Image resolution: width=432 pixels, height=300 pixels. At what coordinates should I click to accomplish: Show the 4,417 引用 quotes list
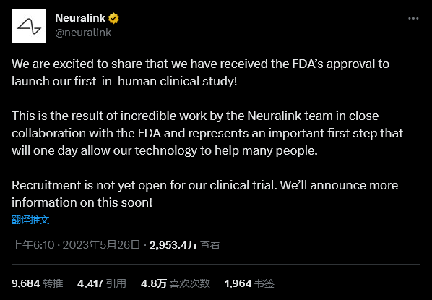(x=102, y=283)
